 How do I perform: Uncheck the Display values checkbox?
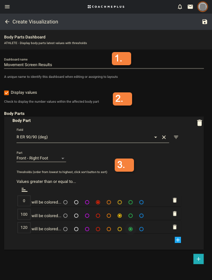pos(7,93)
